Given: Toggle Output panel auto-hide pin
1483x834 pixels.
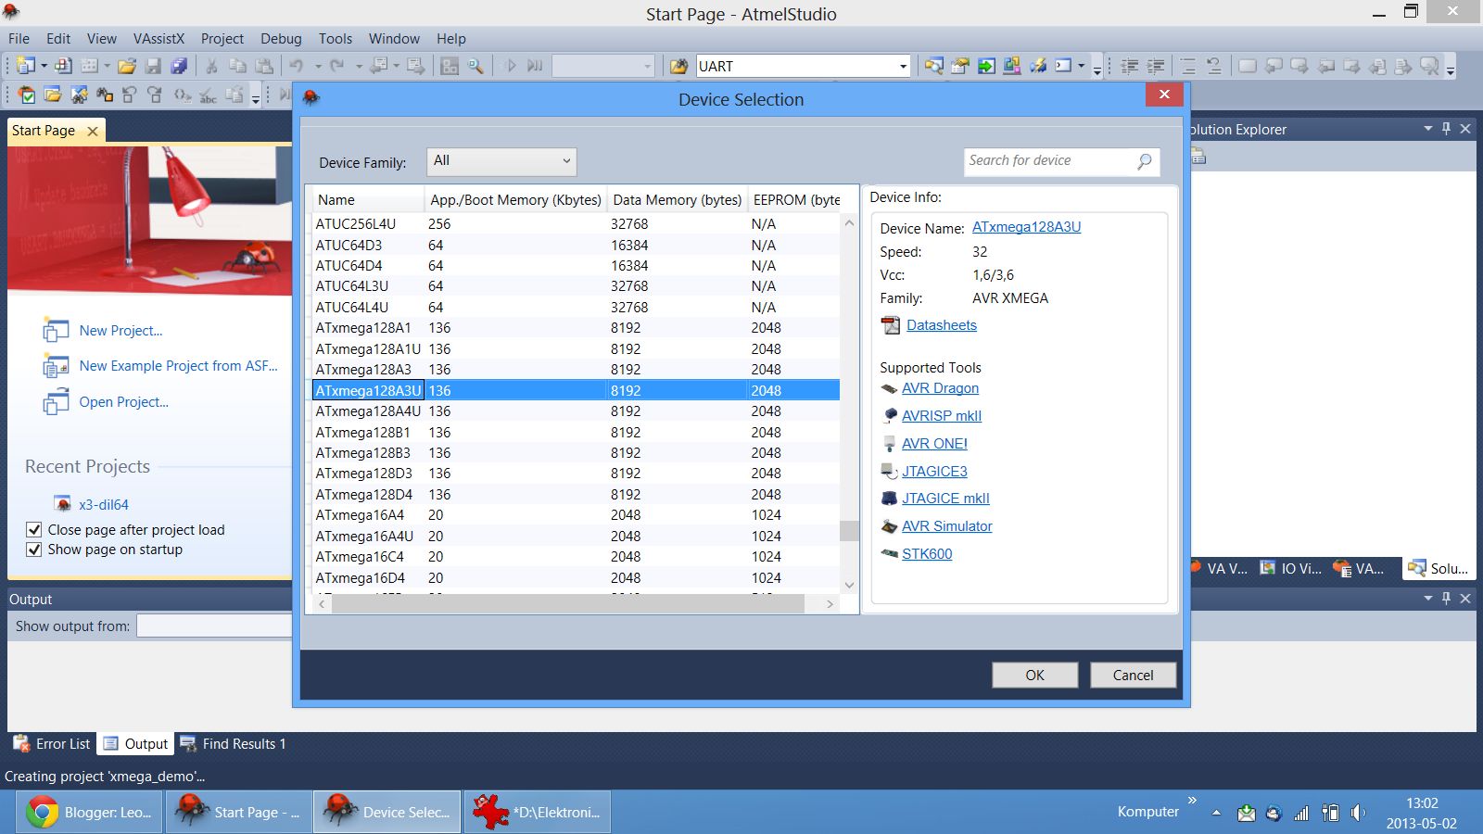Looking at the screenshot, I should (1446, 599).
